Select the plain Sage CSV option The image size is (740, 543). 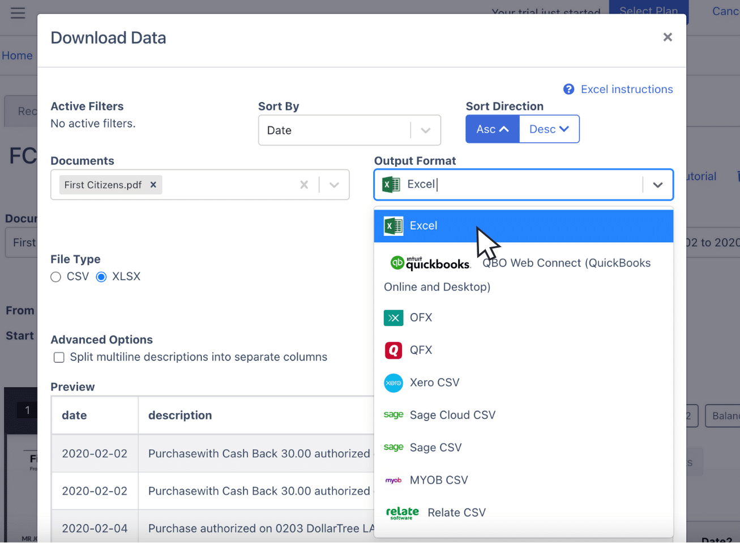click(x=524, y=447)
